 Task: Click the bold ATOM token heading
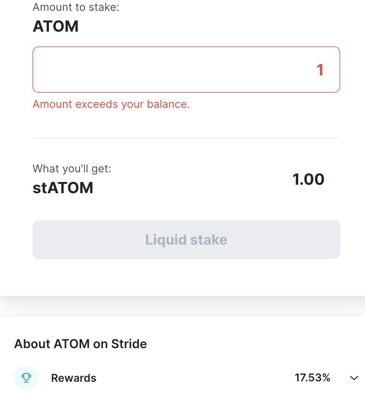pyautogui.click(x=56, y=26)
